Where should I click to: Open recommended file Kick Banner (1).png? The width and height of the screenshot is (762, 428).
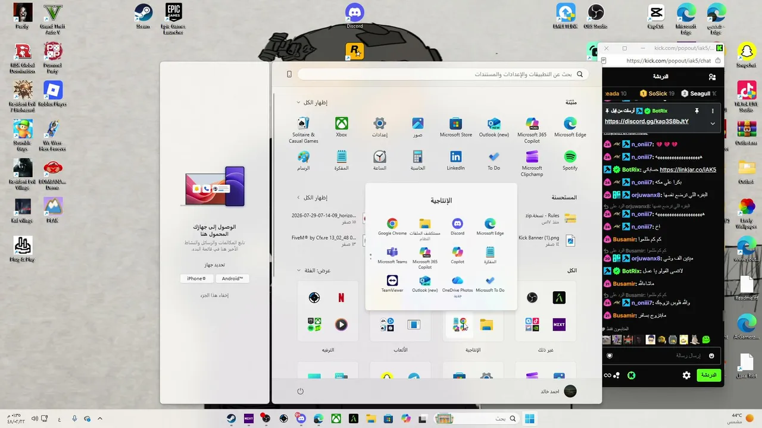(x=546, y=241)
